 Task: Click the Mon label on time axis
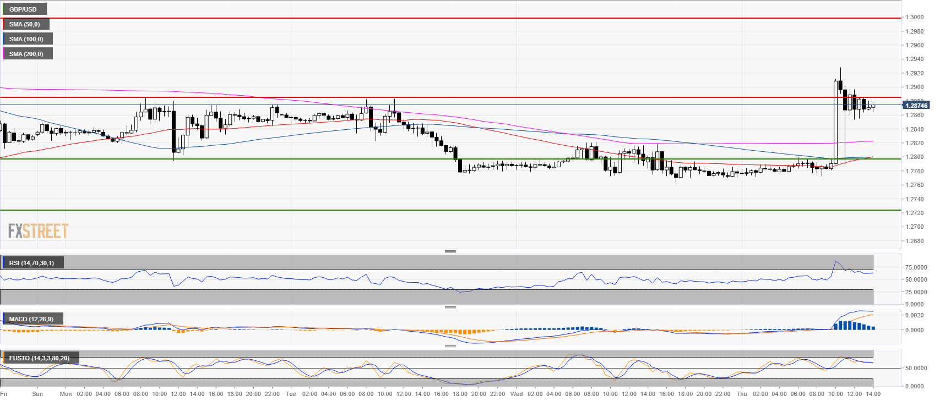[66, 394]
